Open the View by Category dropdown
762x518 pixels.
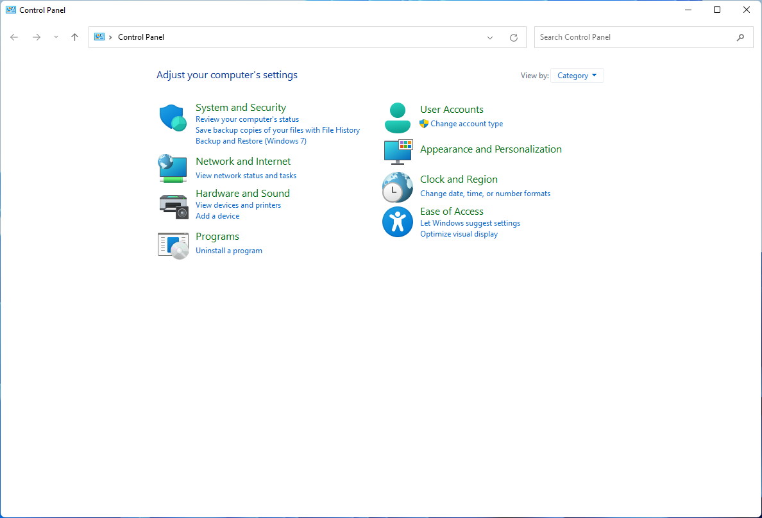[577, 75]
